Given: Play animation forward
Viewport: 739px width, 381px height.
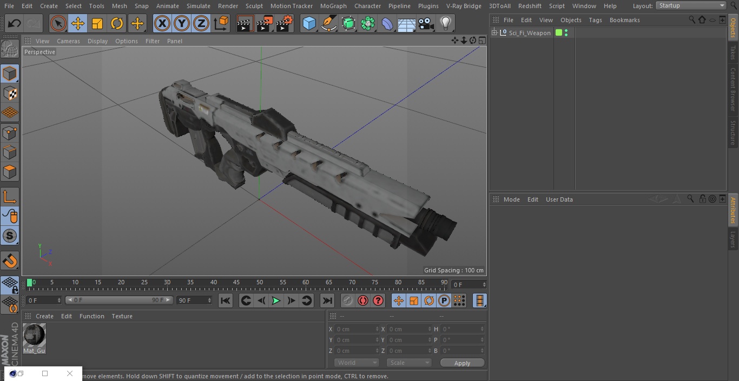Looking at the screenshot, I should pyautogui.click(x=276, y=300).
